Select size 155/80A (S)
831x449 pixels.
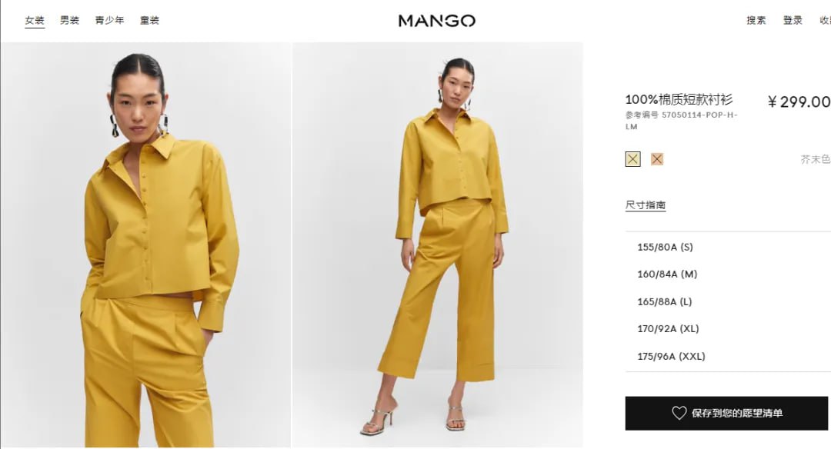[728, 247]
